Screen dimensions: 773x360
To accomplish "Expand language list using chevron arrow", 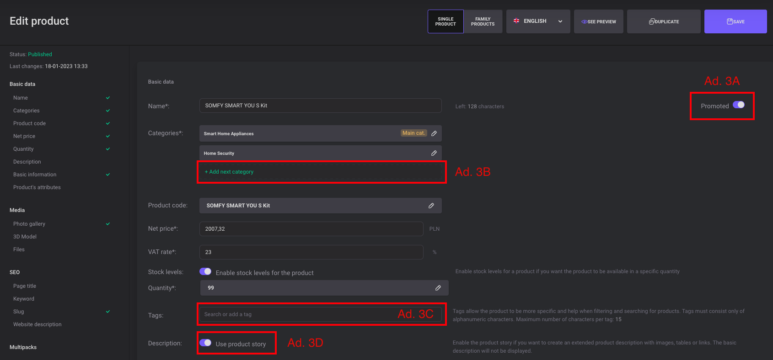I will (560, 21).
